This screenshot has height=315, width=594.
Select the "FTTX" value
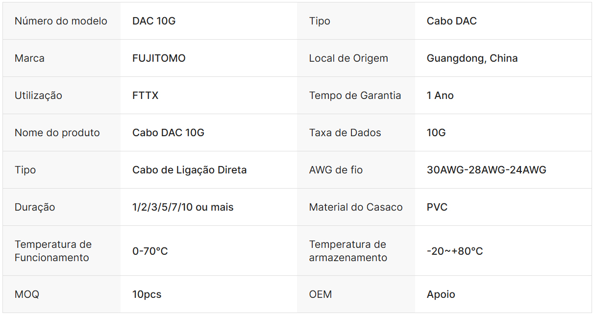click(x=146, y=96)
